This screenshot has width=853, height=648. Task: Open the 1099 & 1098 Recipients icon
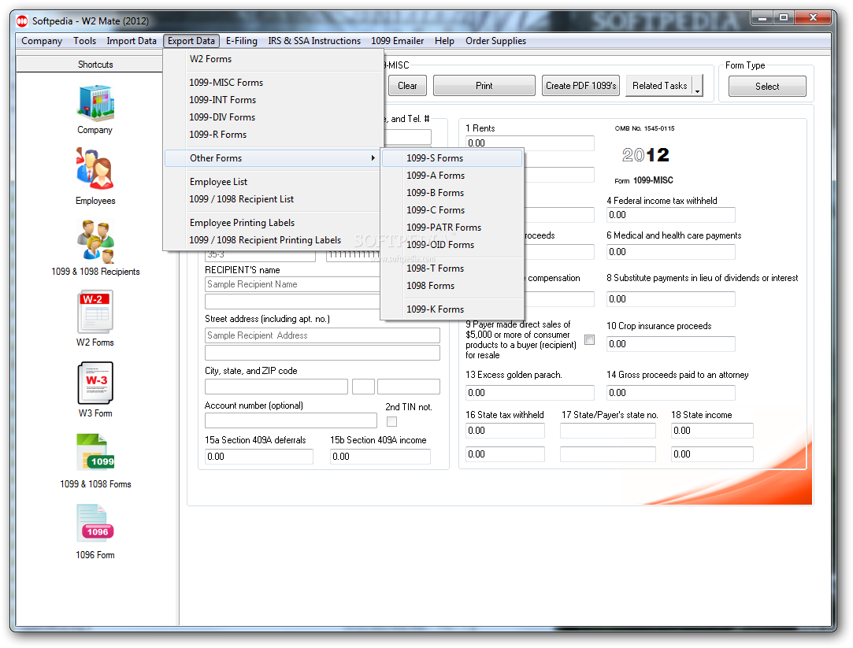pyautogui.click(x=95, y=242)
